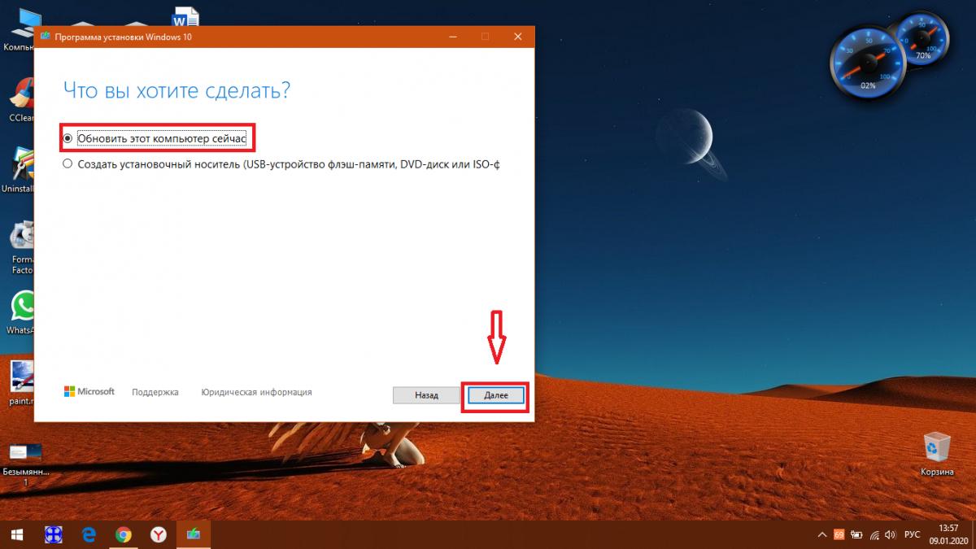The image size is (976, 549).
Task: Open the 'Поддержка' link
Action: (155, 392)
